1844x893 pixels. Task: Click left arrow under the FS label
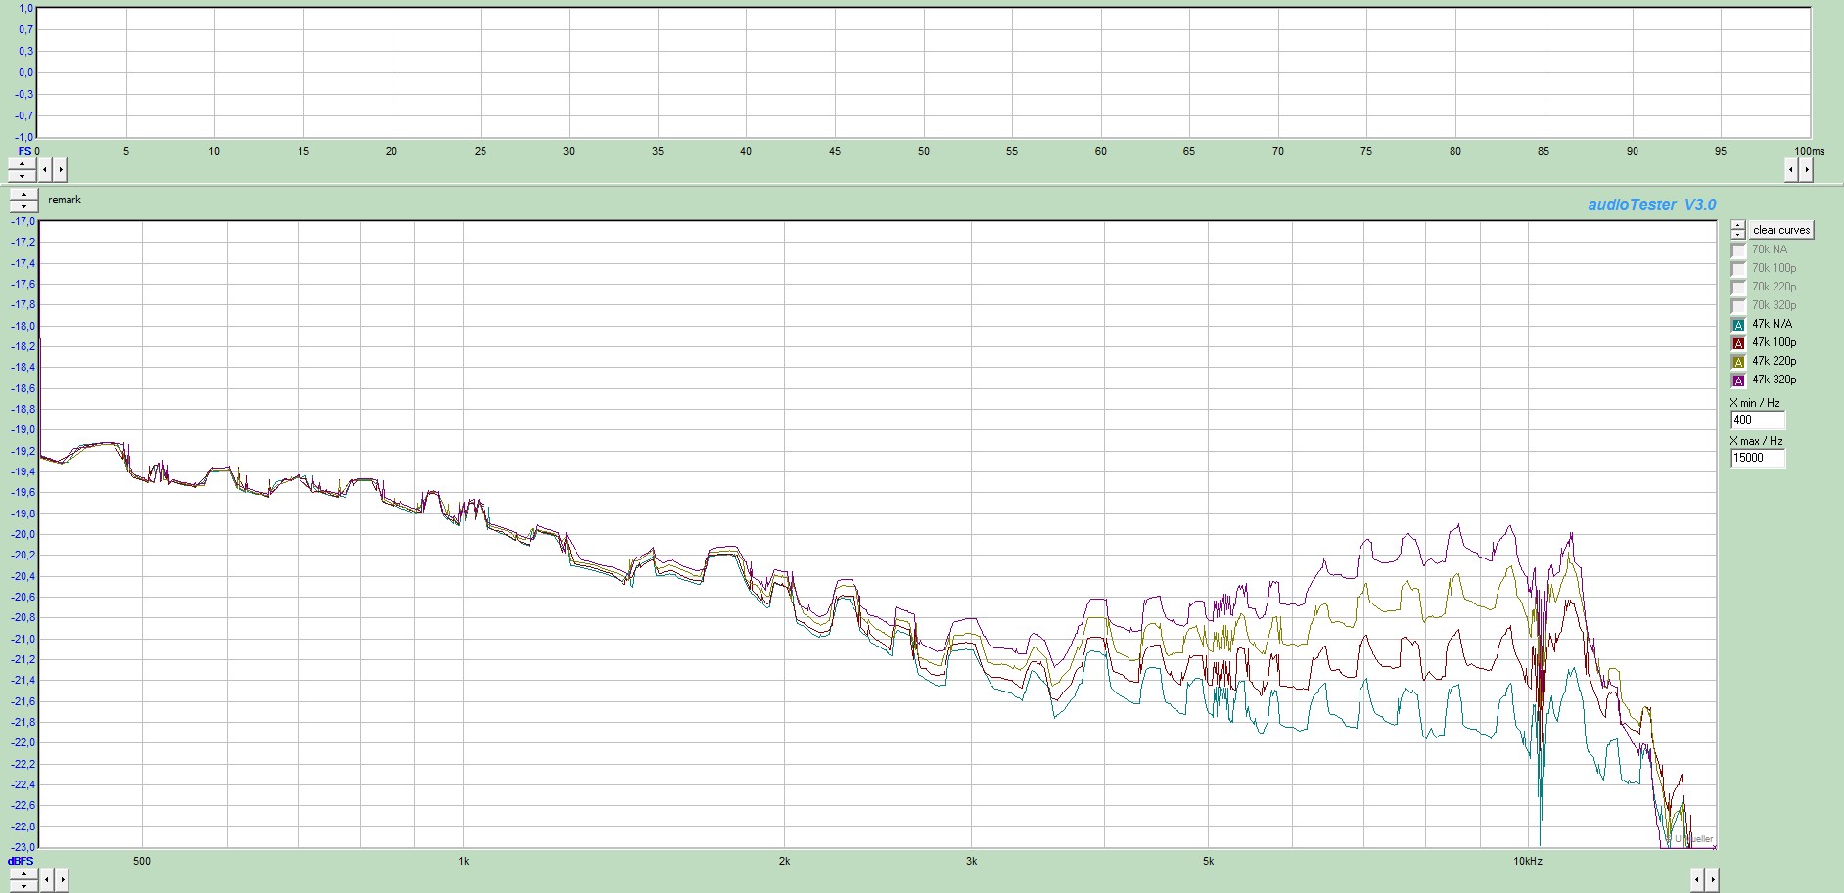click(x=45, y=170)
